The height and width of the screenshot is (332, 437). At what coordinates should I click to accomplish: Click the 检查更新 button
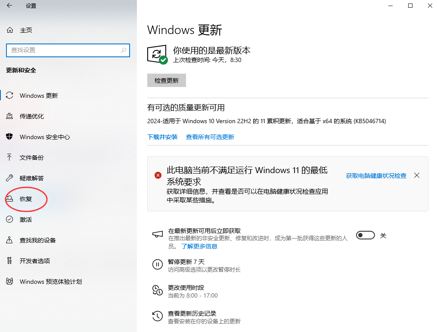[166, 81]
